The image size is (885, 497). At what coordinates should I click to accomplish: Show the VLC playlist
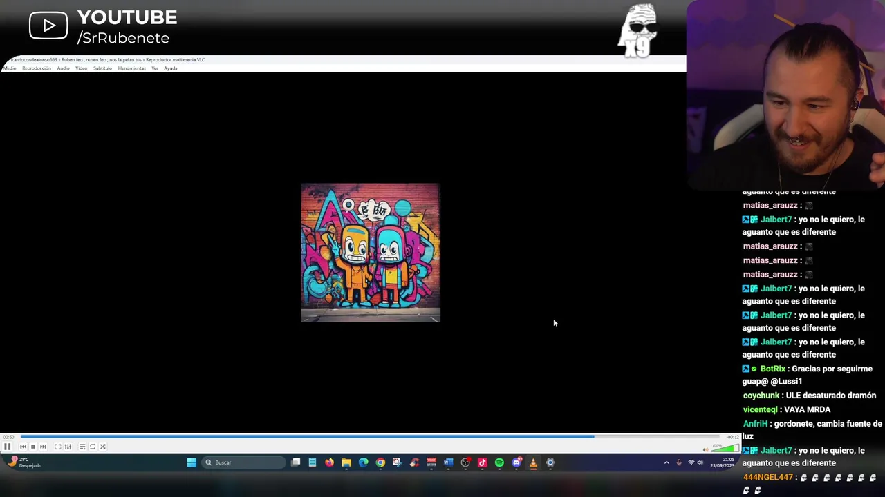[82, 447]
